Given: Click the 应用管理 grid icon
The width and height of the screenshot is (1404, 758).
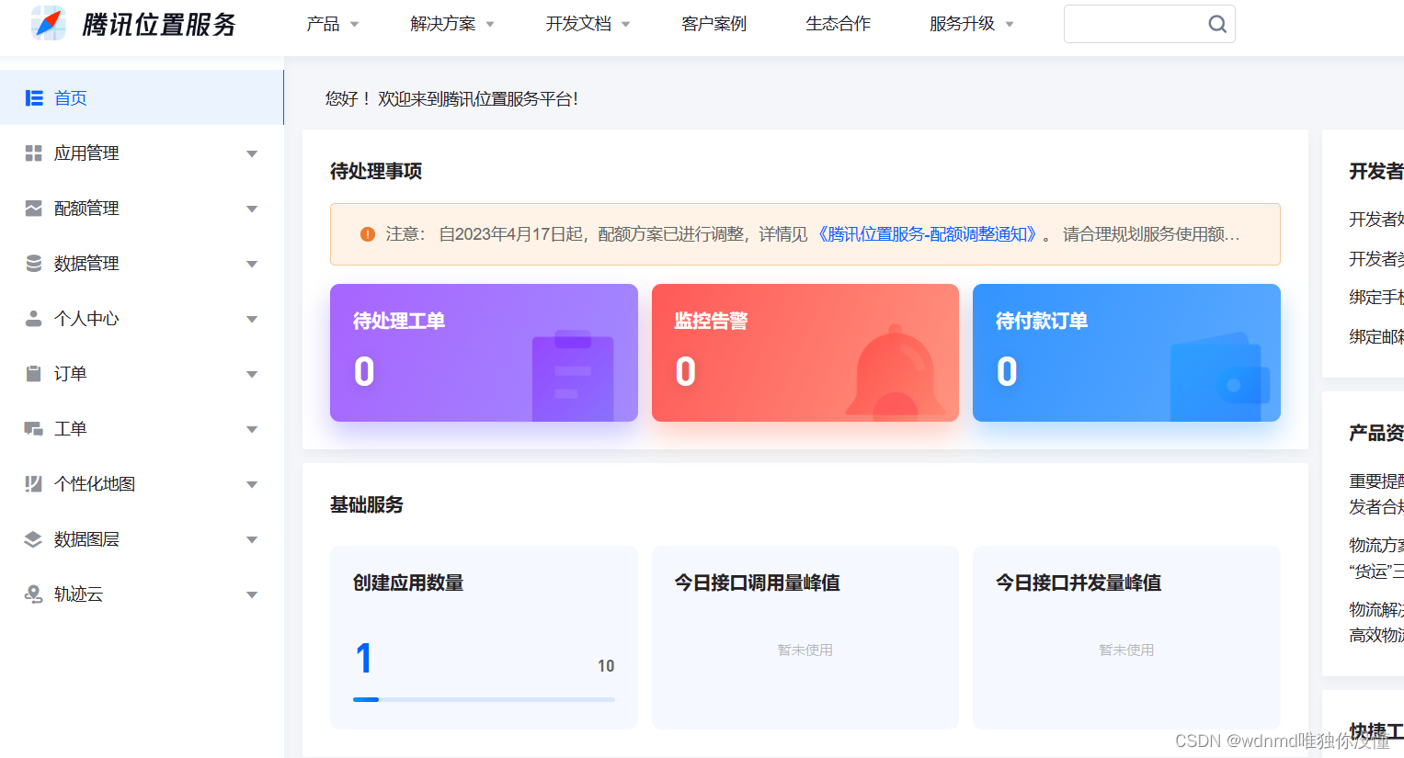Looking at the screenshot, I should tap(34, 153).
